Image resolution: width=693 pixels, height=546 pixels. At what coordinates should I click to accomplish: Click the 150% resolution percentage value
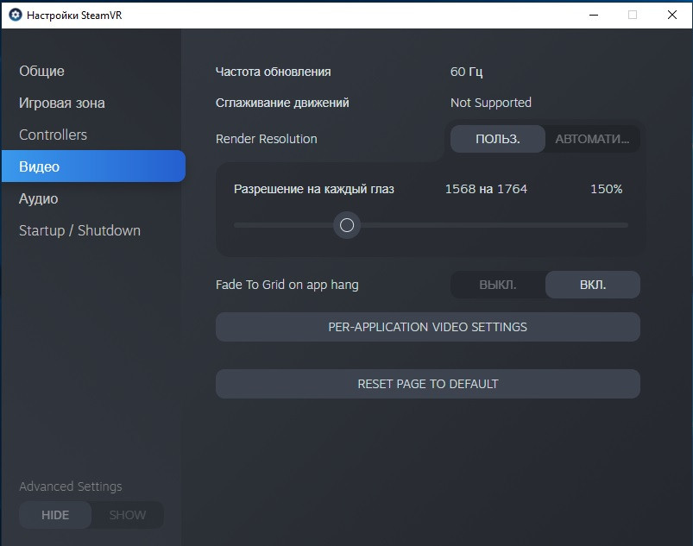tap(606, 189)
